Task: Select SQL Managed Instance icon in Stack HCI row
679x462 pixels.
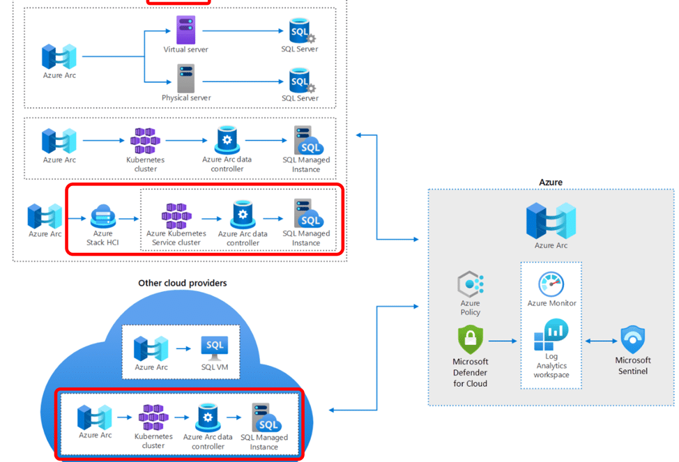Action: pyautogui.click(x=308, y=213)
